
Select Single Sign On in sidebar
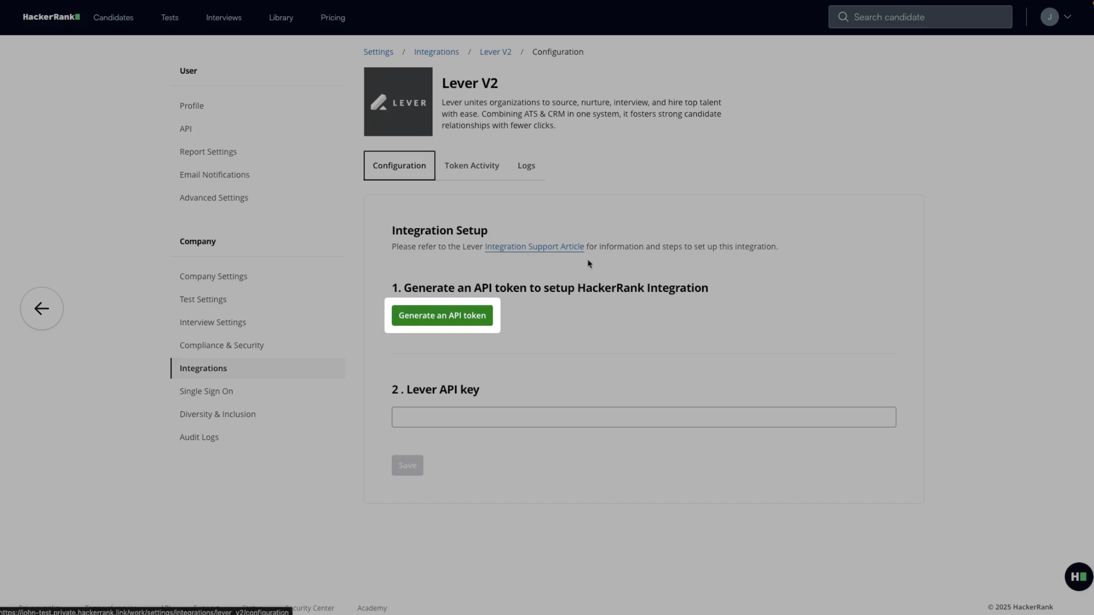click(x=206, y=391)
